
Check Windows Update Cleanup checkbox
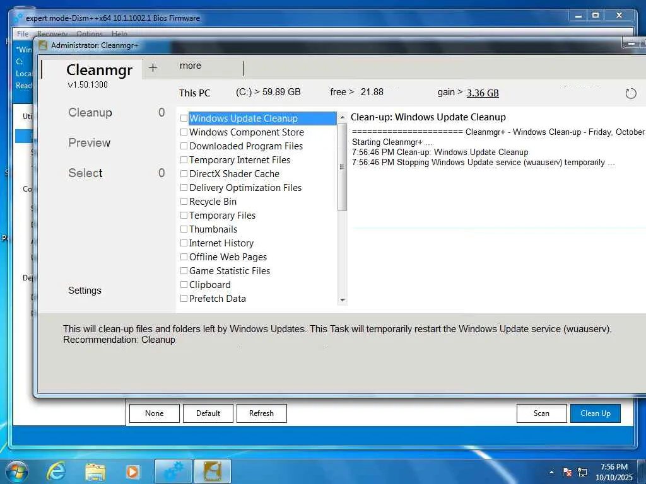(184, 118)
